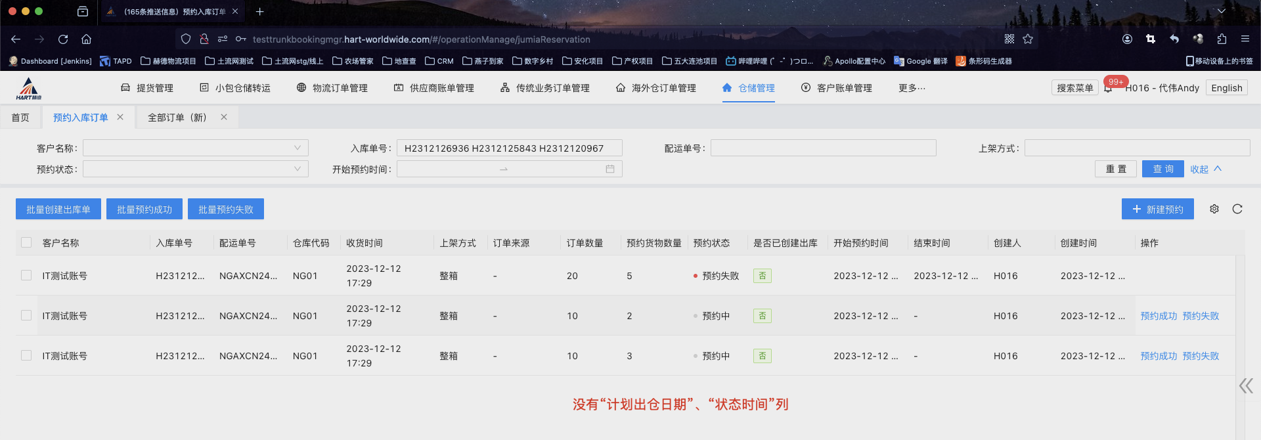The image size is (1261, 440).
Task: Open the 客户名称 dropdown
Action: tap(195, 148)
